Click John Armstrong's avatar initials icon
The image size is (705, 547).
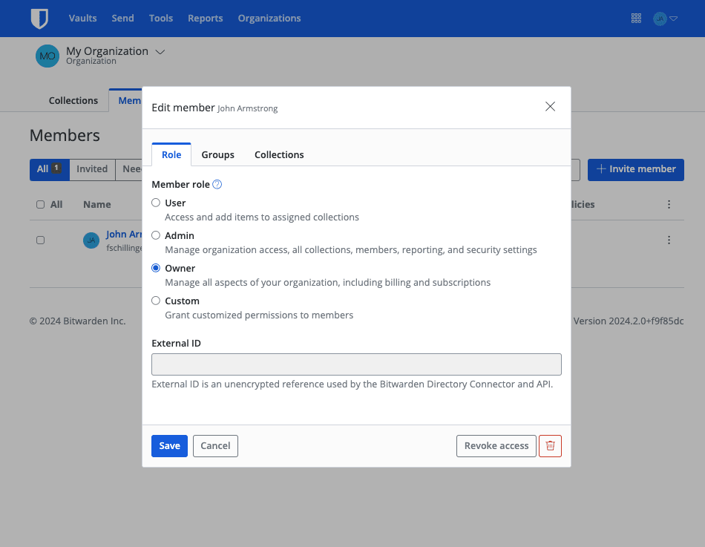(91, 240)
